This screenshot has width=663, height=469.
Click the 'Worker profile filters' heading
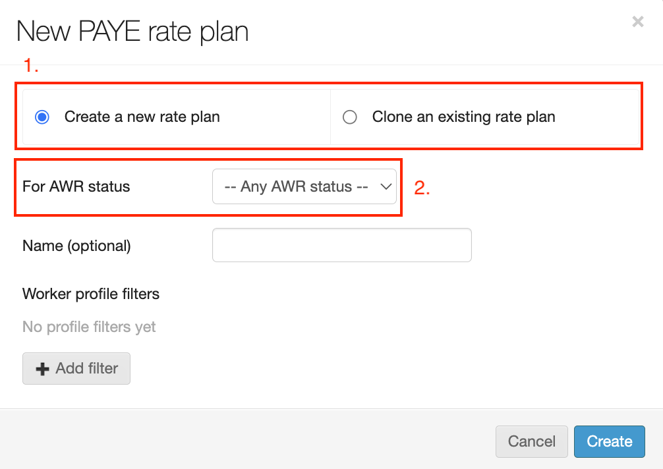tap(91, 294)
